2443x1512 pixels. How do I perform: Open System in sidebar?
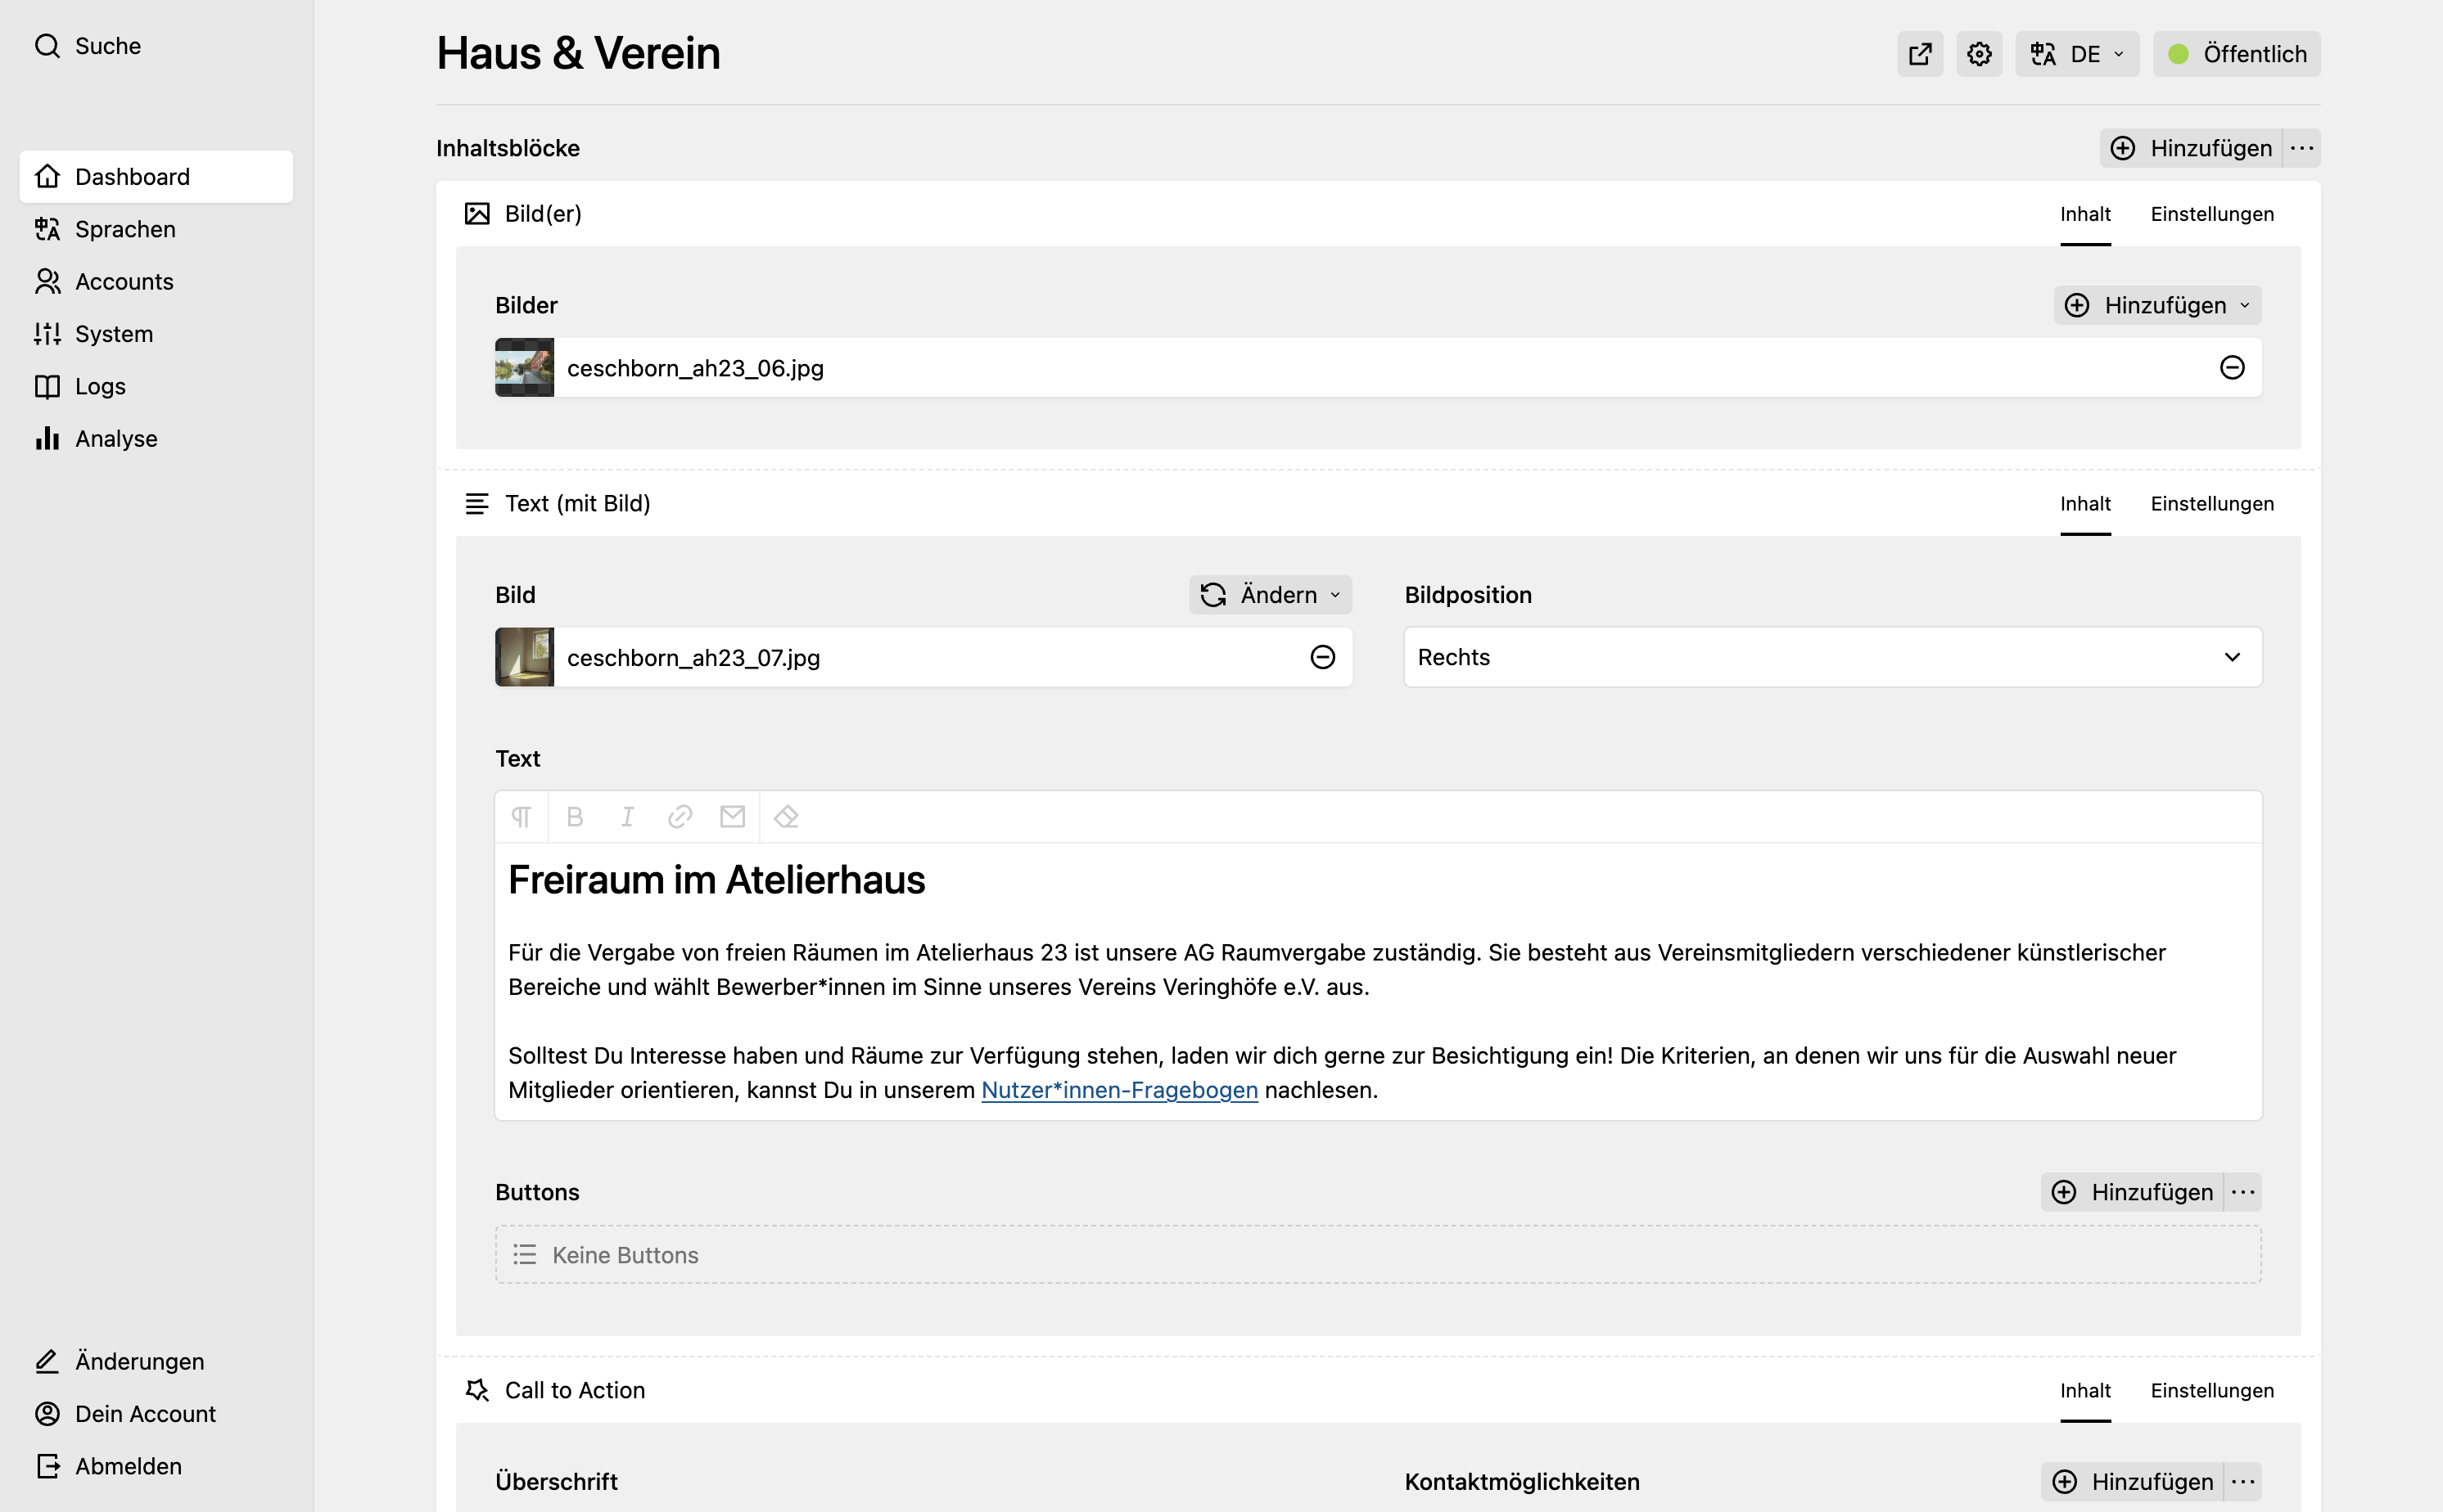pos(156,334)
